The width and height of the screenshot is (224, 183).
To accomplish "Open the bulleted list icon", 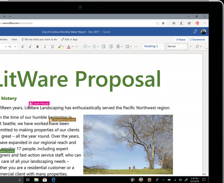I will point(86,46).
